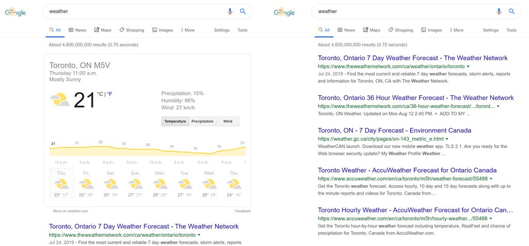This screenshot has height=246, width=529.
Task: Click the microphone icon on the weather-card page
Action: coord(230,11)
